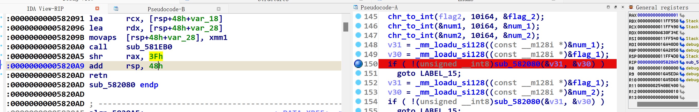Viewport: 699px width, 112px height.
Task: Click the Pseudocode-B tab's document icon
Action: click(116, 9)
